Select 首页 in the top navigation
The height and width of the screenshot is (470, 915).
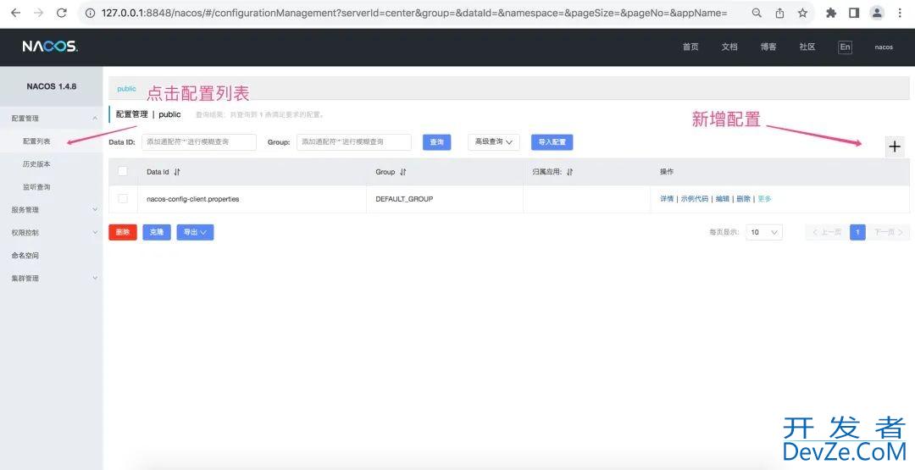coord(690,47)
